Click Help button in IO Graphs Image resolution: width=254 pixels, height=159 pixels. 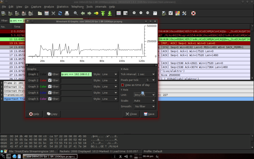pyautogui.click(x=34, y=114)
